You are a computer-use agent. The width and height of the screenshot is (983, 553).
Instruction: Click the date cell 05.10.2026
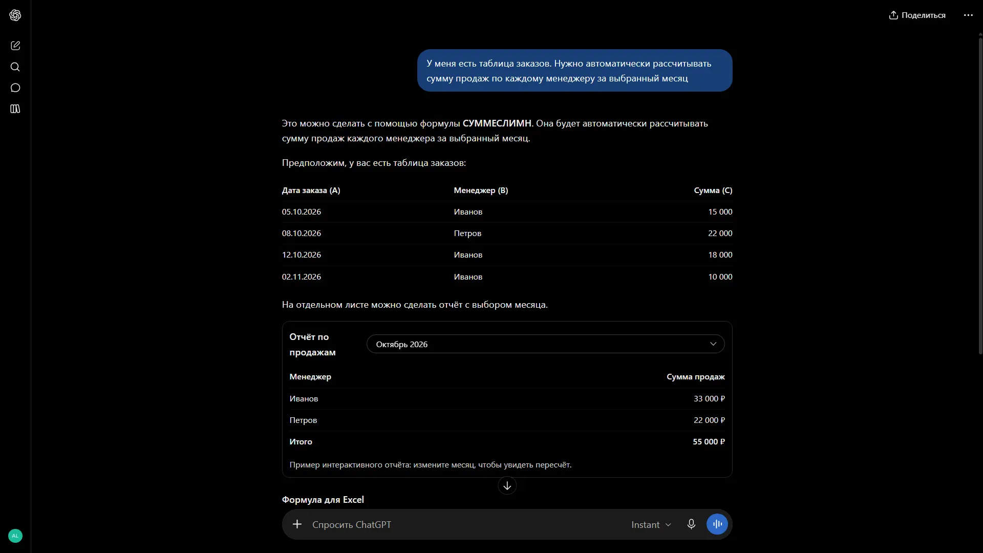coord(302,212)
